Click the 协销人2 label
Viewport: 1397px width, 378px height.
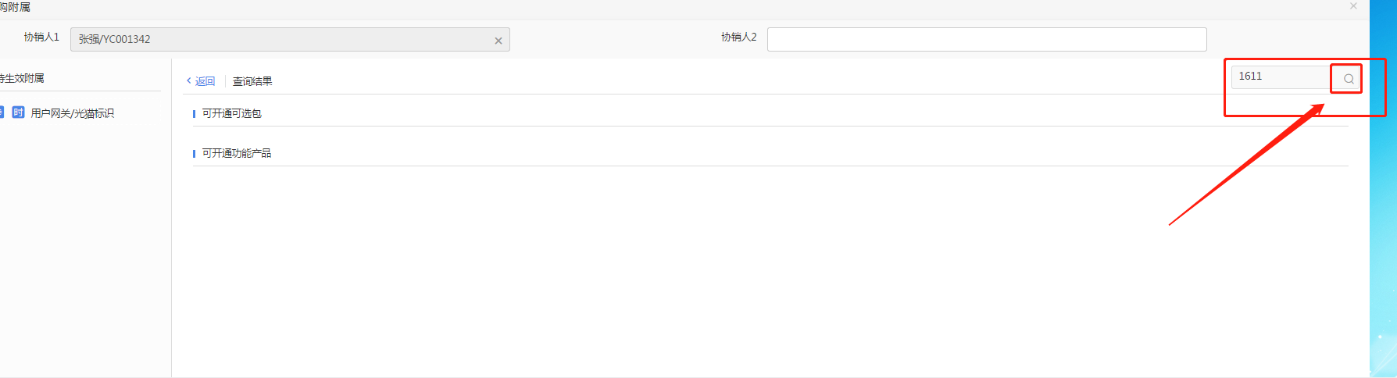(x=739, y=37)
